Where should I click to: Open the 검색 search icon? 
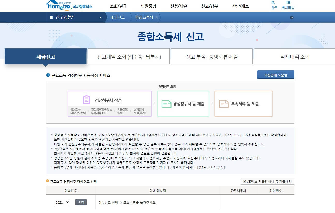[x=273, y=5]
